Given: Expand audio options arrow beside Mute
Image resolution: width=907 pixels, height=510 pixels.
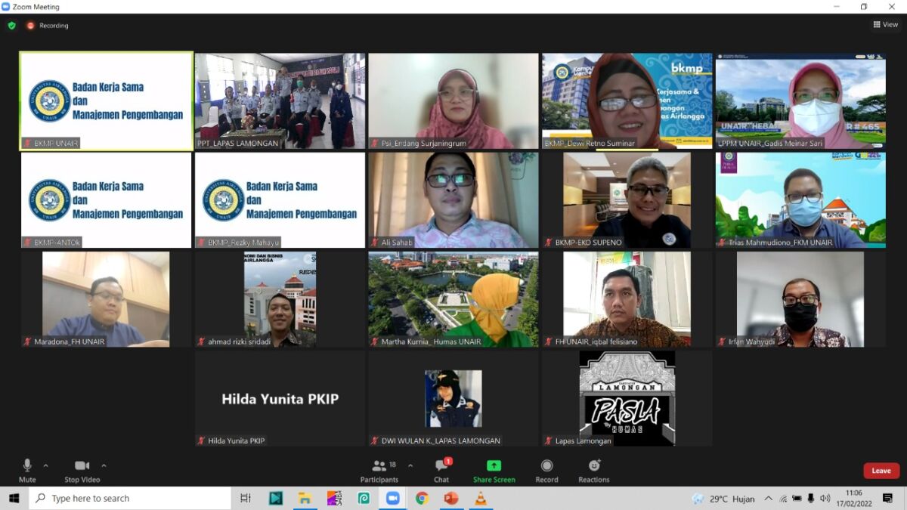Looking at the screenshot, I should click(46, 465).
